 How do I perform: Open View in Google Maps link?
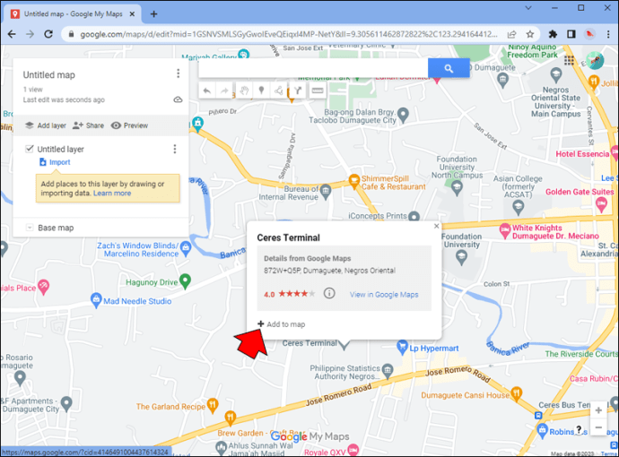pyautogui.click(x=384, y=295)
